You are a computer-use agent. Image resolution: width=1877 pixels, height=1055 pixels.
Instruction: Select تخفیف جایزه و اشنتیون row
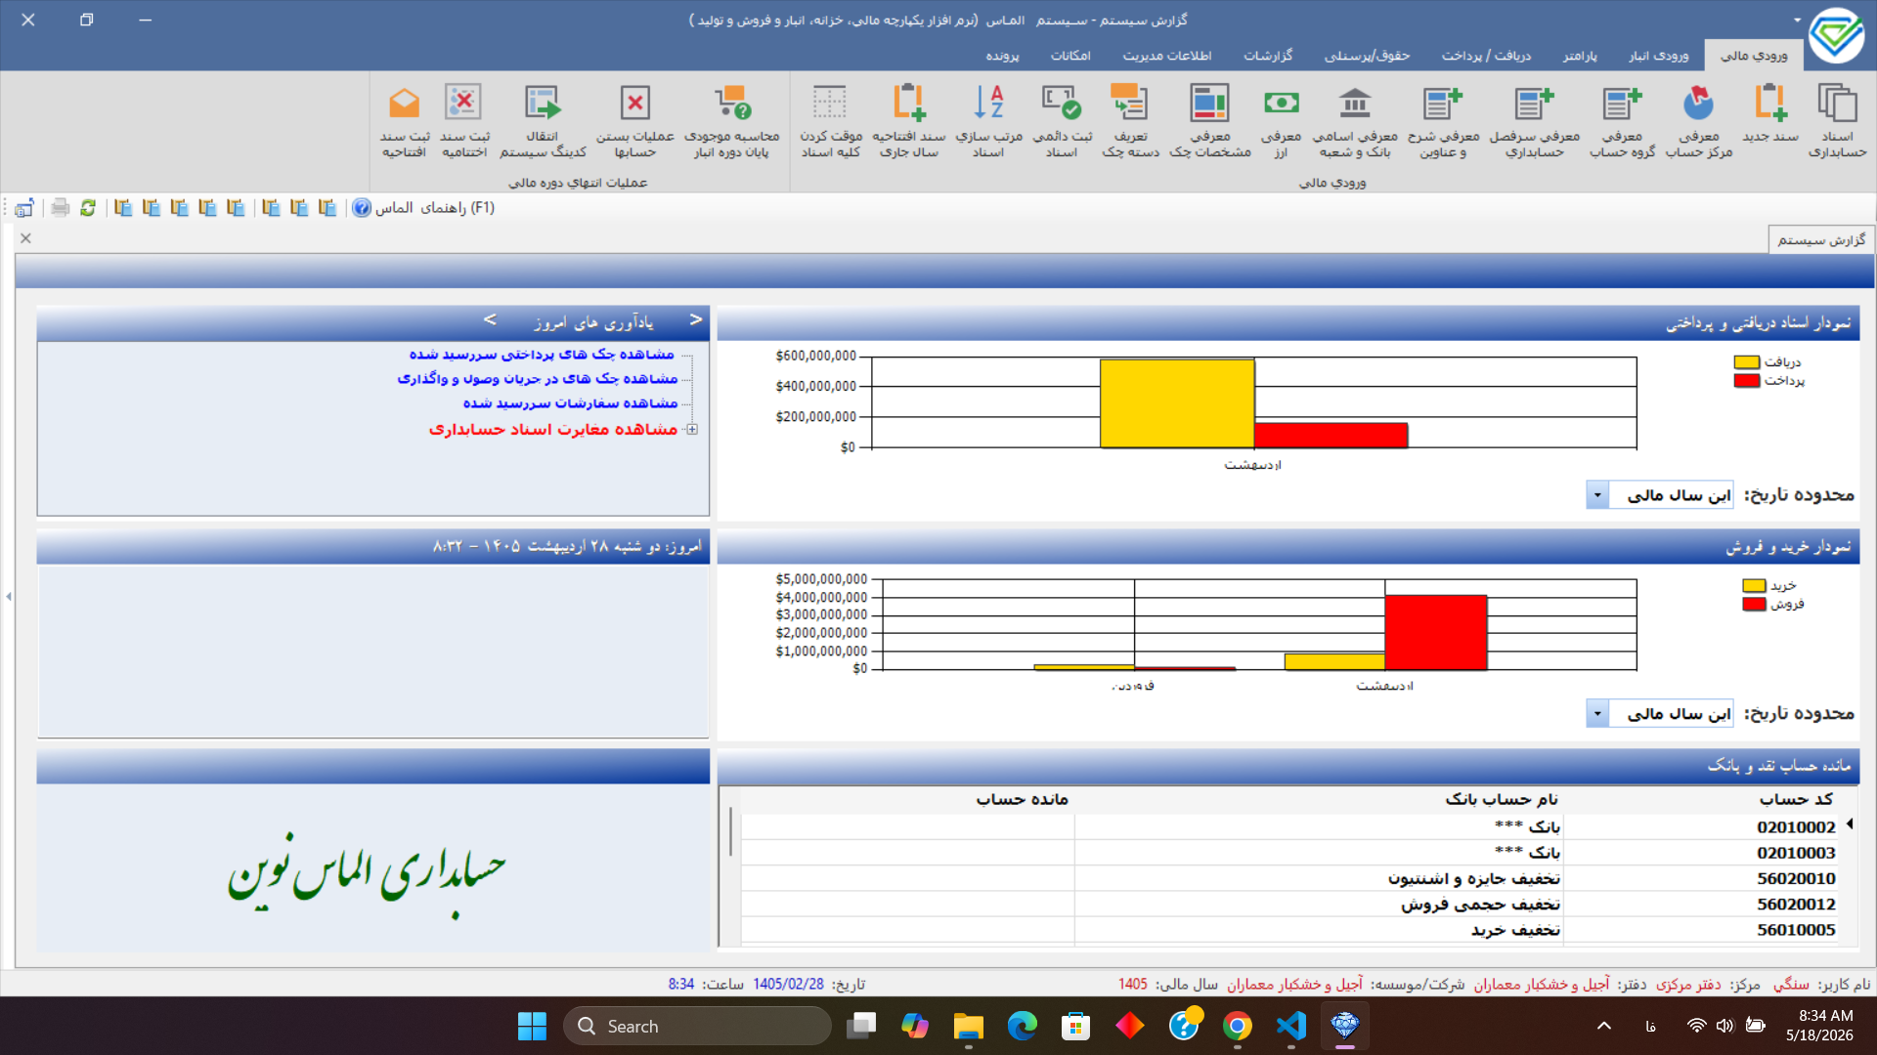[x=1289, y=878]
